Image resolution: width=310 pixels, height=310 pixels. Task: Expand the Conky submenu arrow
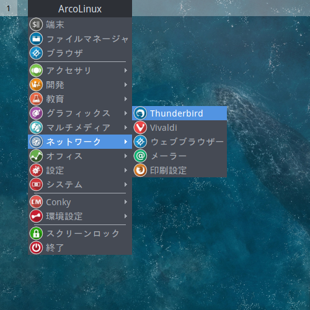(x=126, y=202)
